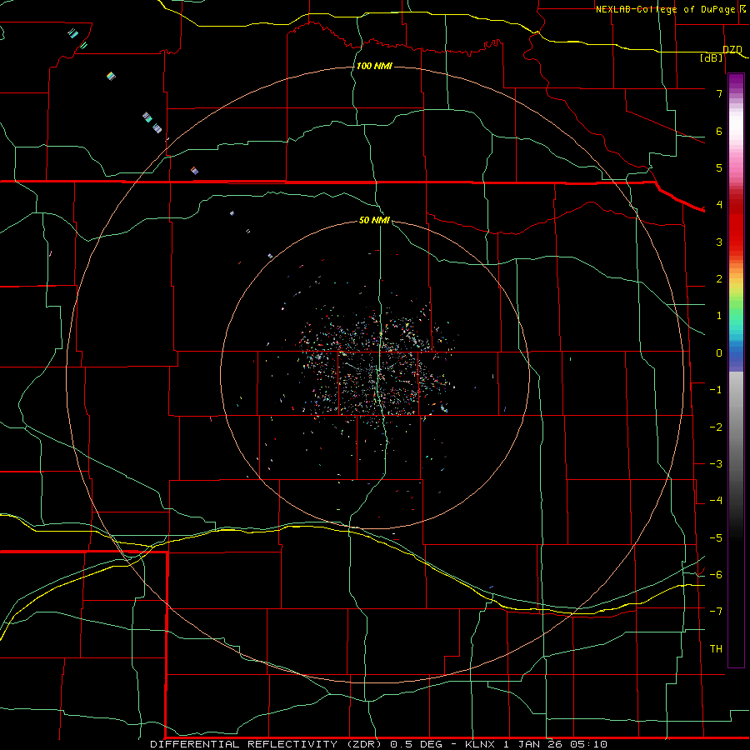Click the -1 value on color scale
Screen dimensions: 750x750
click(x=716, y=390)
